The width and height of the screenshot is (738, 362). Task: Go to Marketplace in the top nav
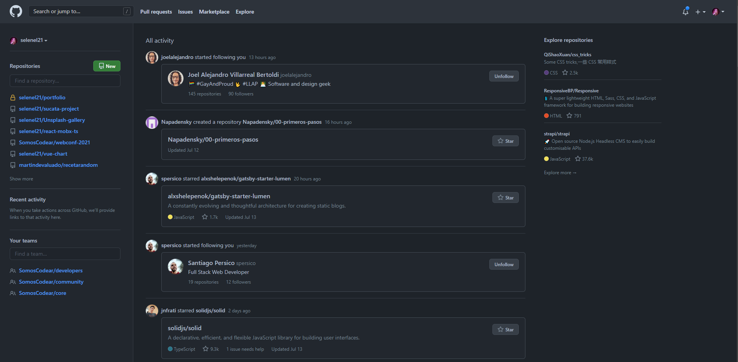[x=214, y=12]
